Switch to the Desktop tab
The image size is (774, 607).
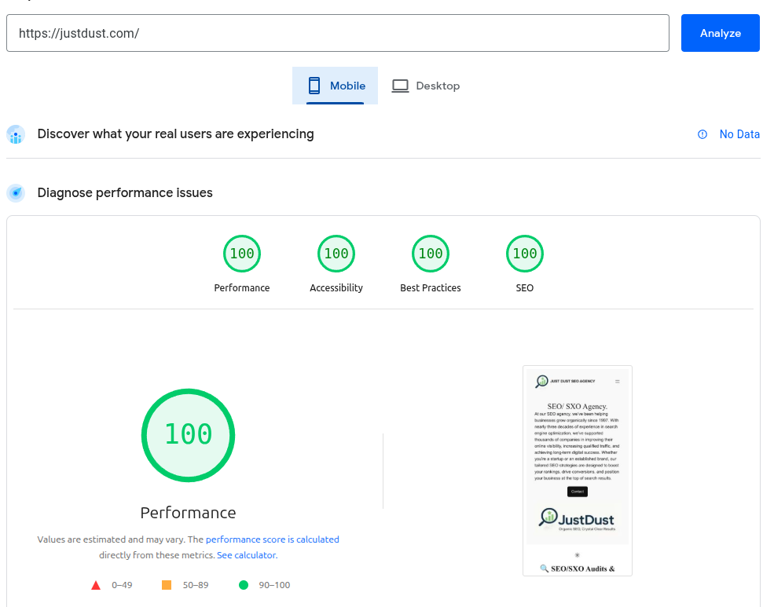(x=426, y=86)
